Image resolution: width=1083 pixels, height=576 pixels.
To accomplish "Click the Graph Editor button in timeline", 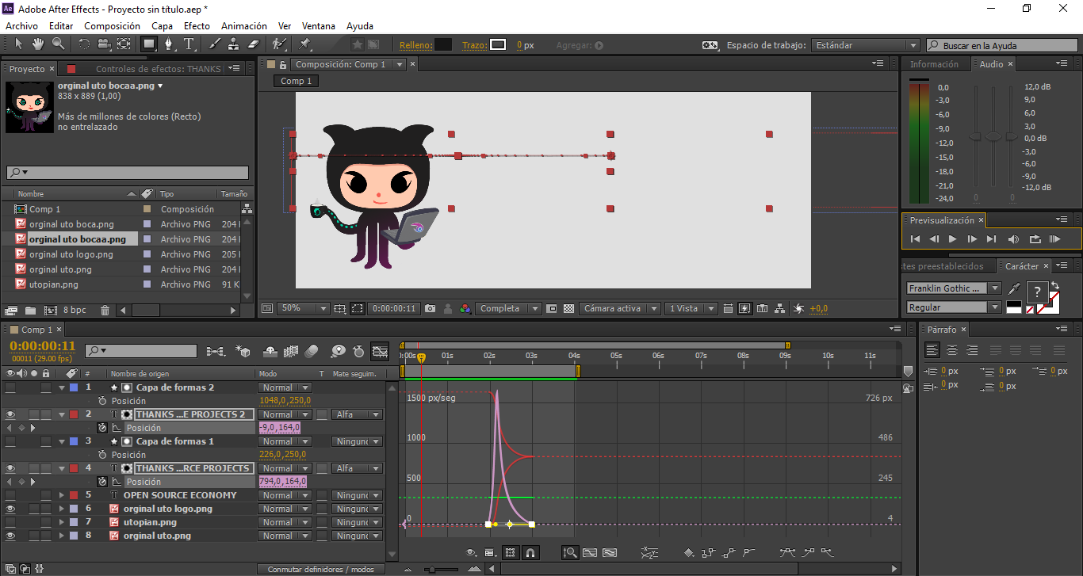I will (x=380, y=350).
